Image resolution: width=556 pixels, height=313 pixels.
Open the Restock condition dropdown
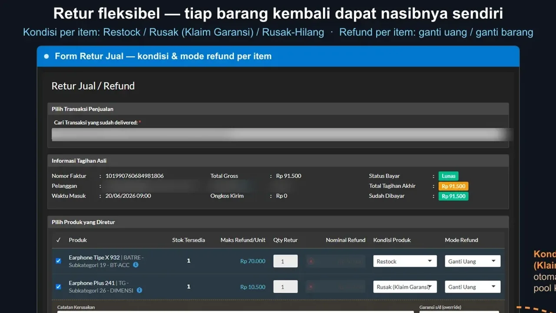tap(405, 261)
